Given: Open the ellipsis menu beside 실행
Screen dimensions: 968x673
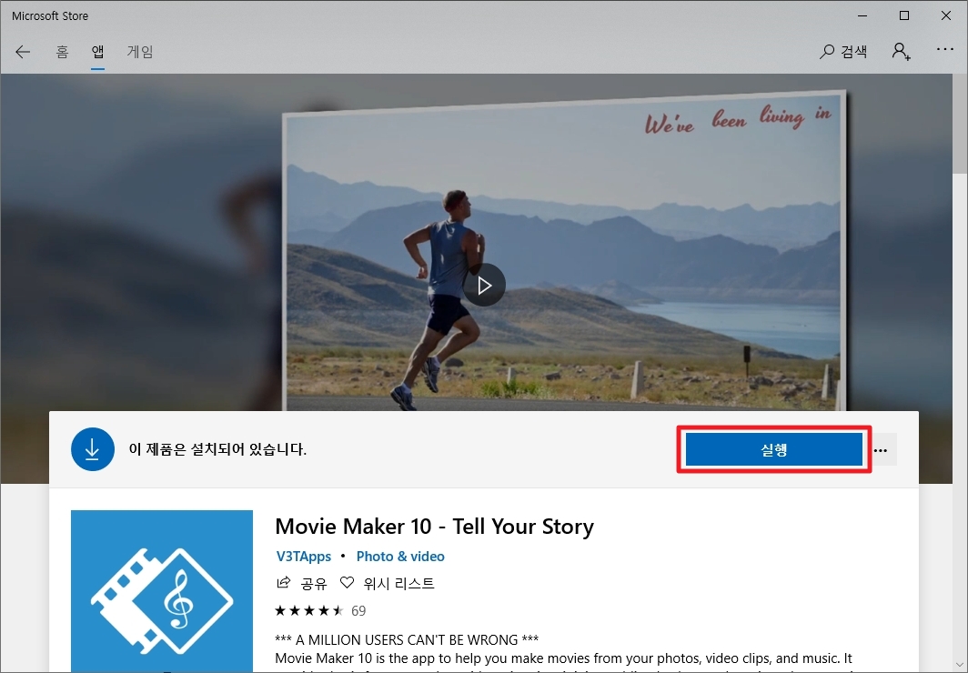Looking at the screenshot, I should (881, 450).
